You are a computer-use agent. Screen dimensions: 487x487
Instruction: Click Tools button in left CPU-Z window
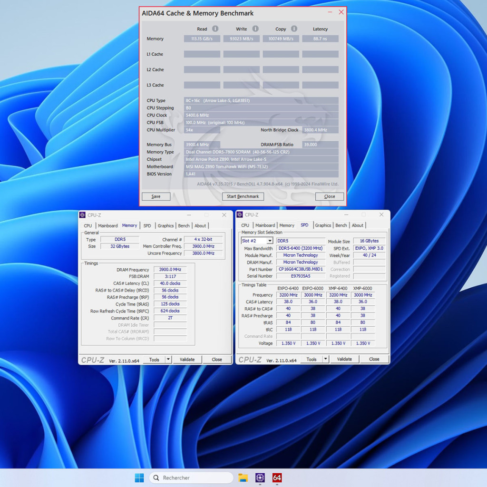coord(154,360)
